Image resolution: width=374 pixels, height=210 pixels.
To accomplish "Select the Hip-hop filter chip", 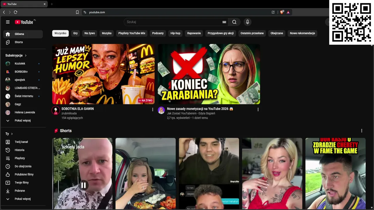I will [x=175, y=33].
